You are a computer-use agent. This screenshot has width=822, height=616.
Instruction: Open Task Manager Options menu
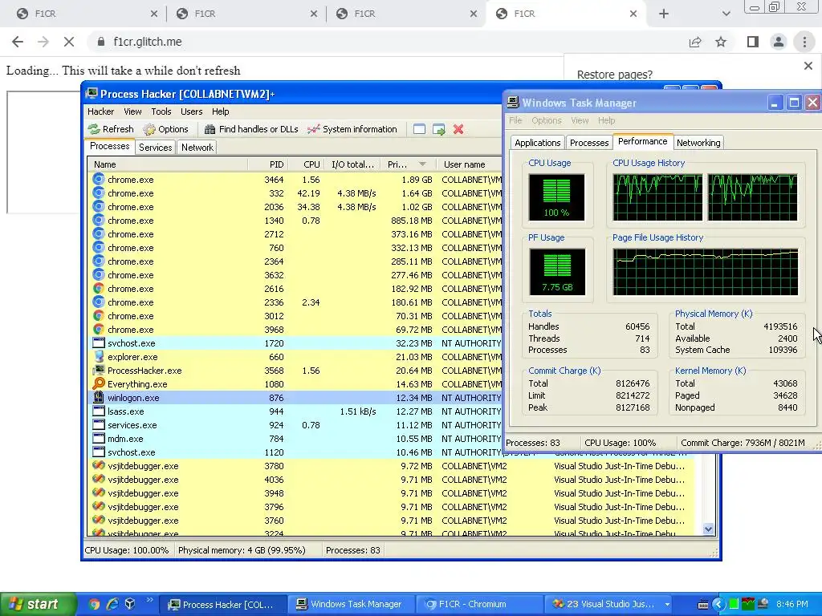point(546,120)
